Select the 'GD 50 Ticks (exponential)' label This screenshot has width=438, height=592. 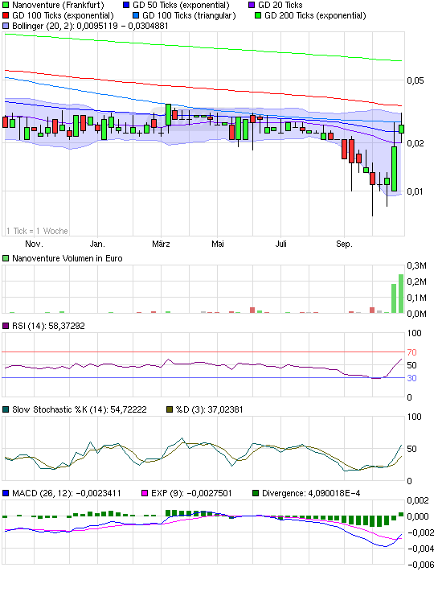[181, 6]
